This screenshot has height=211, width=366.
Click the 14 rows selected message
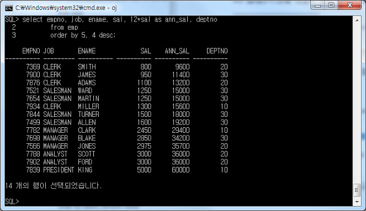point(54,186)
